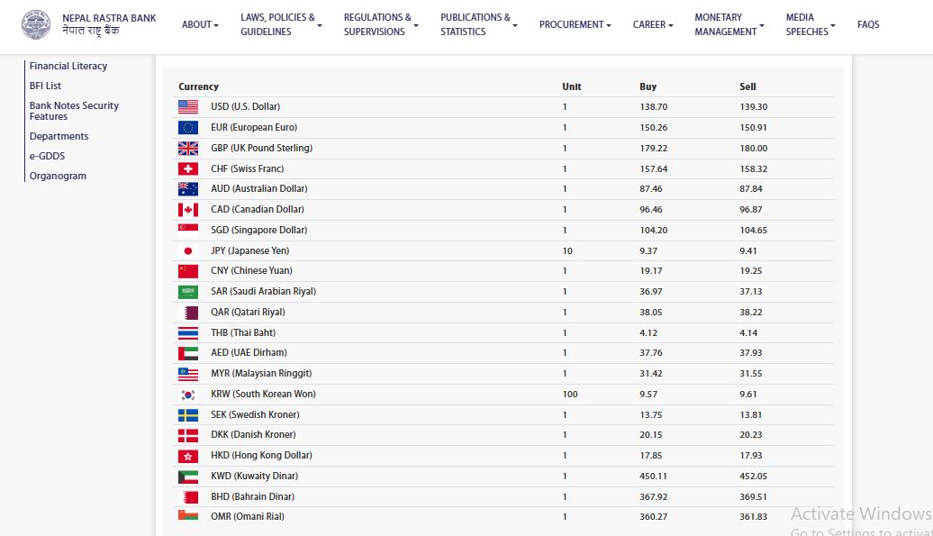Click the QAR Qatar flag icon

[188, 313]
